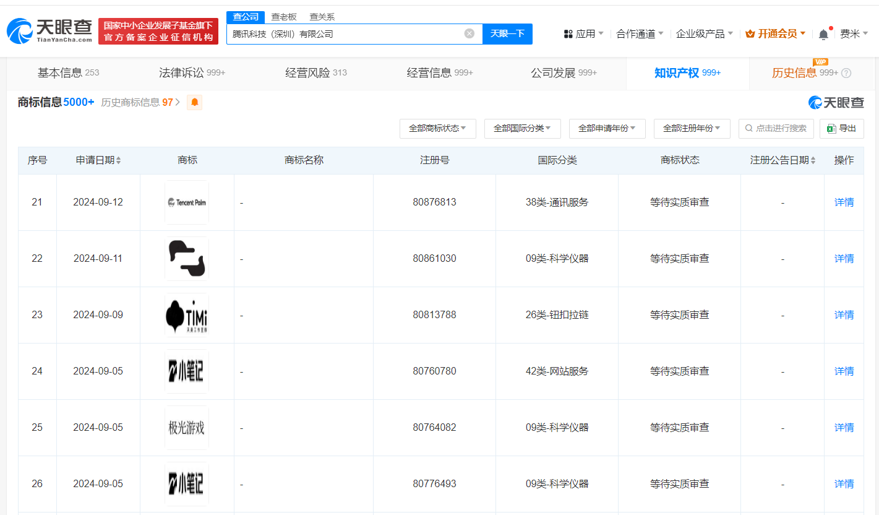
Task: Export trademark list with 导出 button
Action: point(841,128)
